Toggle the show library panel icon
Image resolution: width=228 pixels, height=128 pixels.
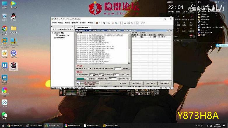[x=121, y=23]
